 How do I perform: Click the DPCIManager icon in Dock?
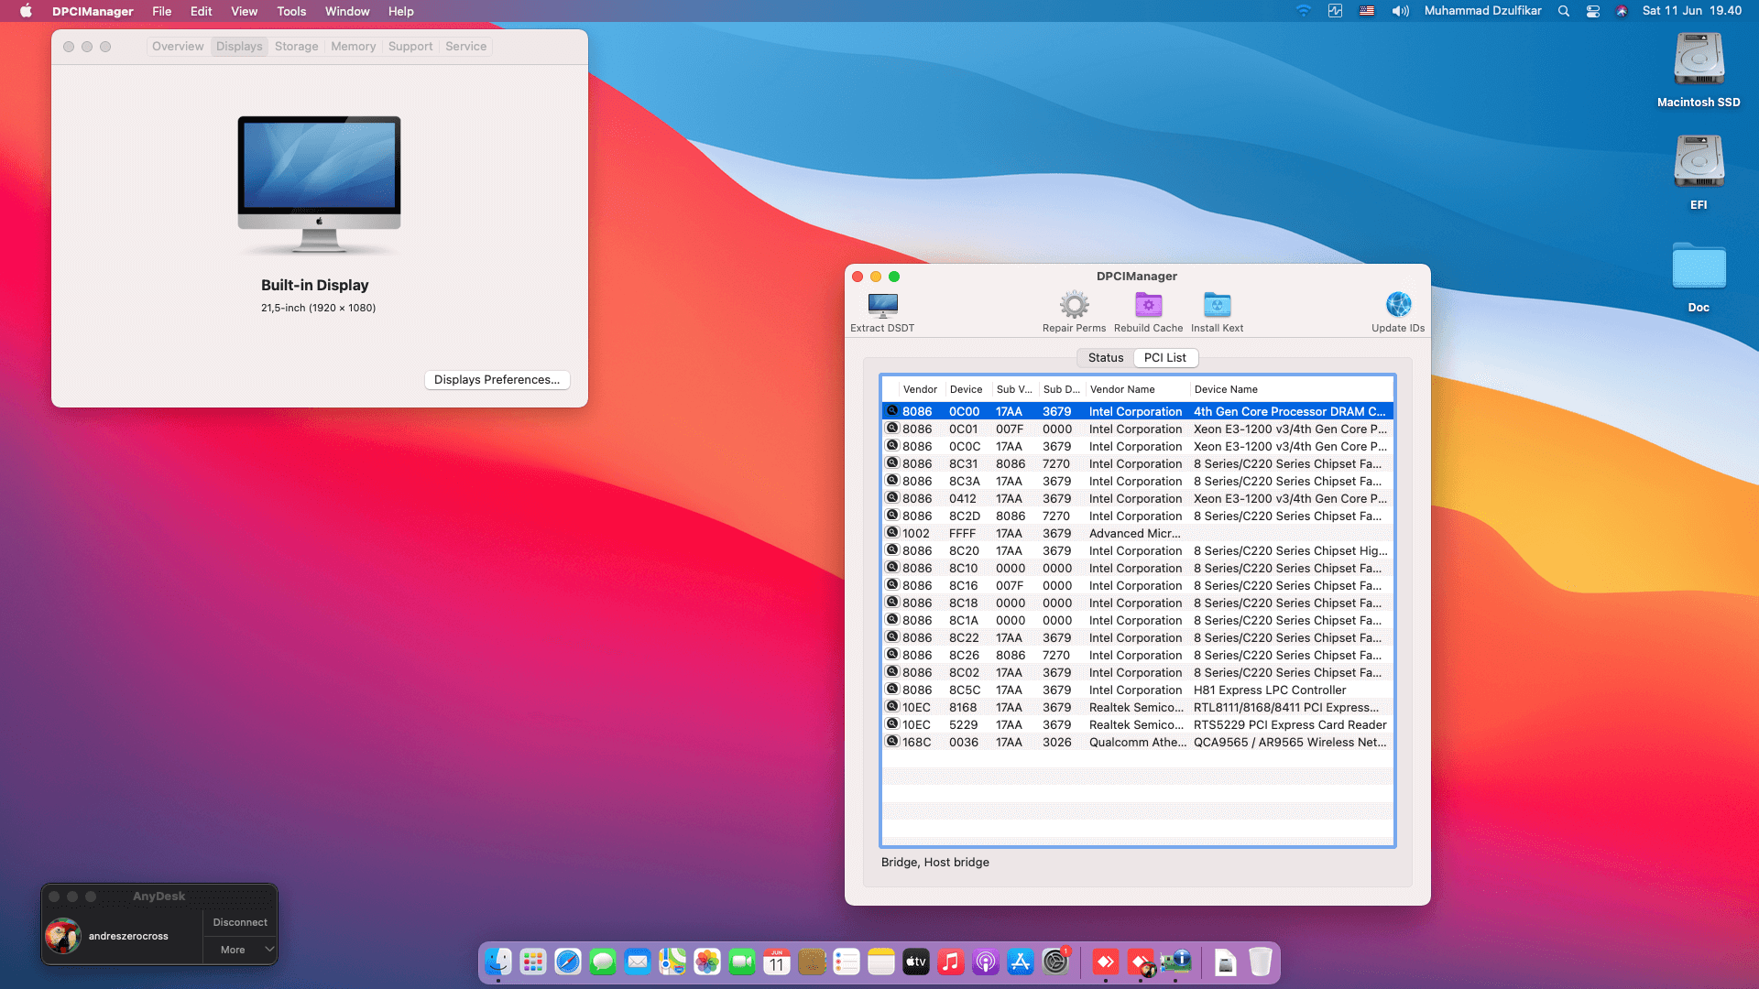point(1175,962)
